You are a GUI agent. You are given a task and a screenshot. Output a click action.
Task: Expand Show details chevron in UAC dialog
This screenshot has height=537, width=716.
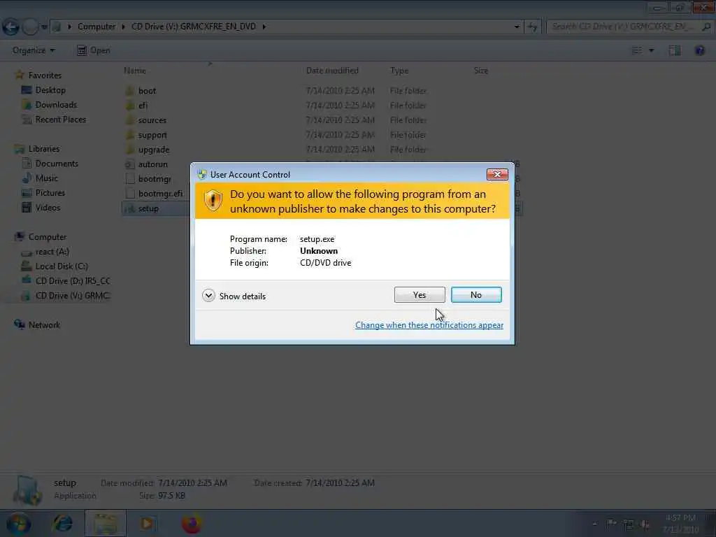click(x=208, y=296)
